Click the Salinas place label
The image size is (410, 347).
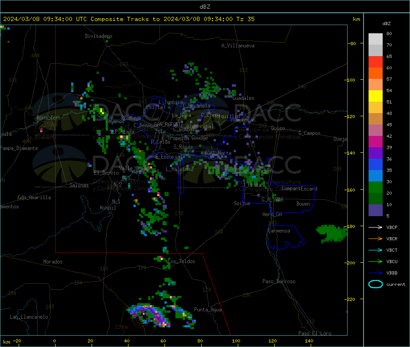pos(79,185)
